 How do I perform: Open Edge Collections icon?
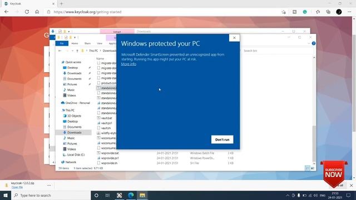tap(328, 12)
